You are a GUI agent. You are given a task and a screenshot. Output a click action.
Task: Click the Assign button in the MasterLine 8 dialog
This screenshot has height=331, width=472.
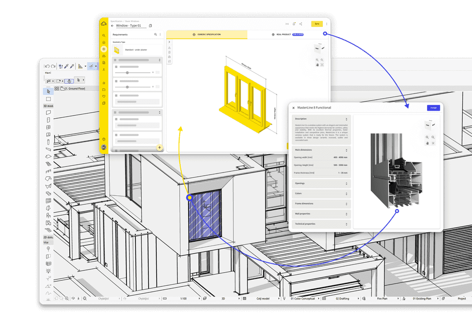433,107
